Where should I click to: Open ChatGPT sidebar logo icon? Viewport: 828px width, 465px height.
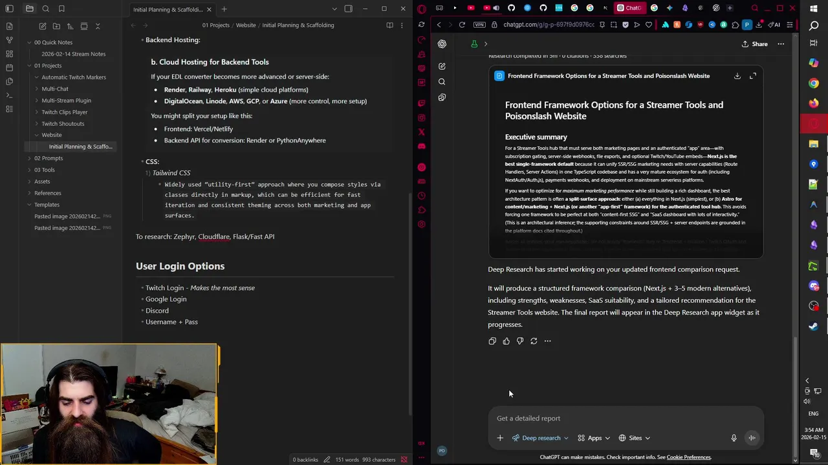[x=442, y=44]
